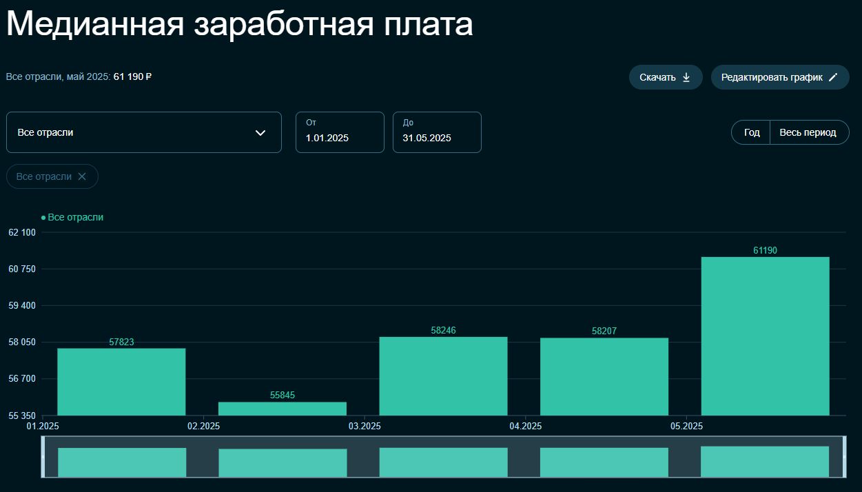Image resolution: width=862 pixels, height=492 pixels.
Task: Click the 04.2025 x-axis label
Action: [x=525, y=427]
